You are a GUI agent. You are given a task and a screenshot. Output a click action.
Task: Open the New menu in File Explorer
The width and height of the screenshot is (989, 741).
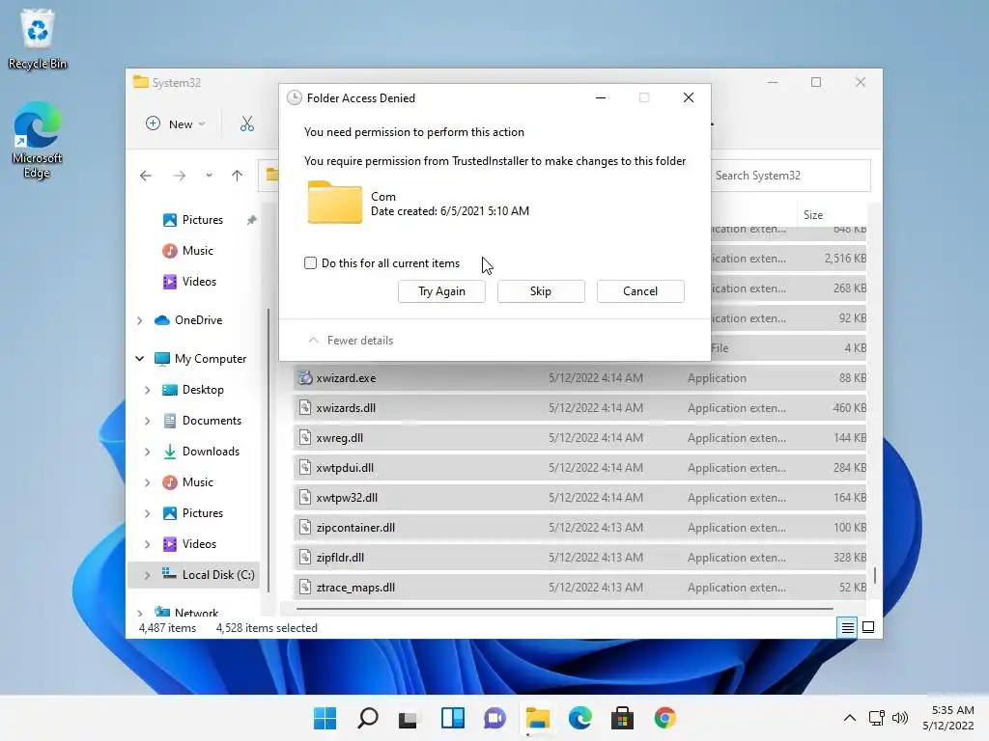pyautogui.click(x=176, y=124)
